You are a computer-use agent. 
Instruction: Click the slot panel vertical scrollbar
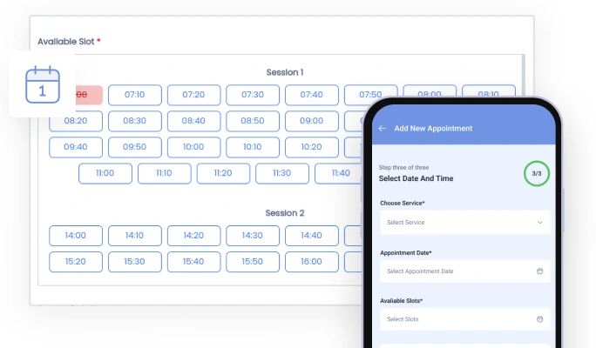pyautogui.click(x=522, y=78)
